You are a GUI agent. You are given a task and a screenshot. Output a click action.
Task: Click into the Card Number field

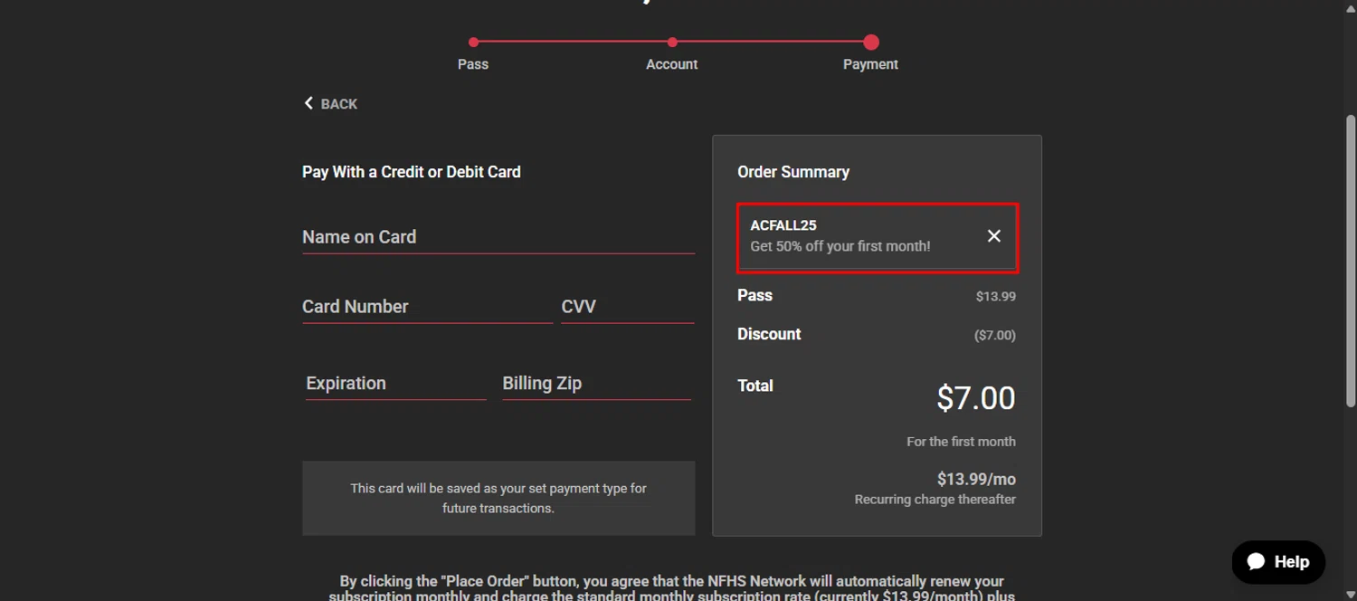coord(426,307)
